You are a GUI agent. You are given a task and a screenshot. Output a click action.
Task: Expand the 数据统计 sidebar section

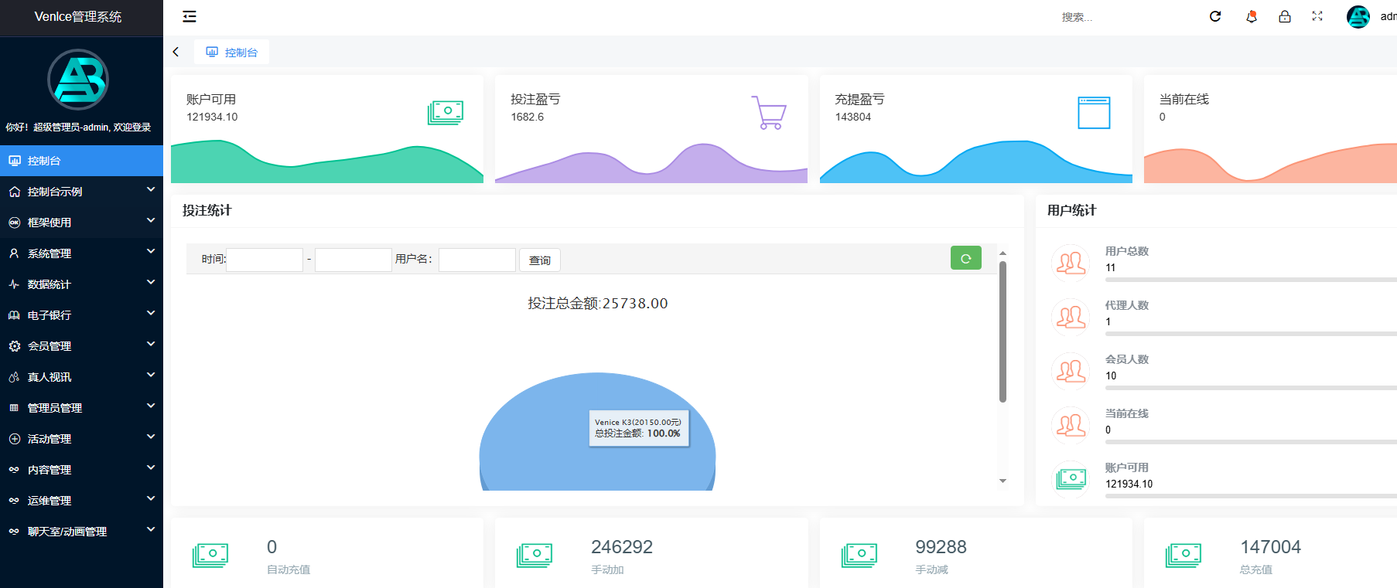tap(81, 284)
